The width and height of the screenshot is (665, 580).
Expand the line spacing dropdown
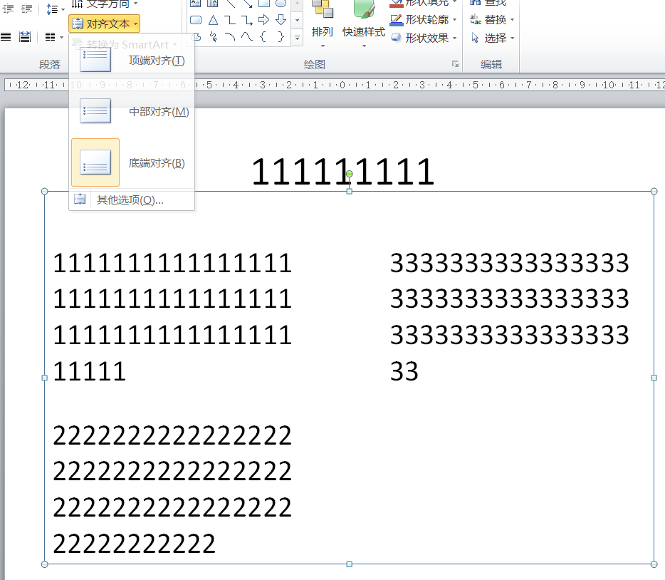pyautogui.click(x=55, y=9)
